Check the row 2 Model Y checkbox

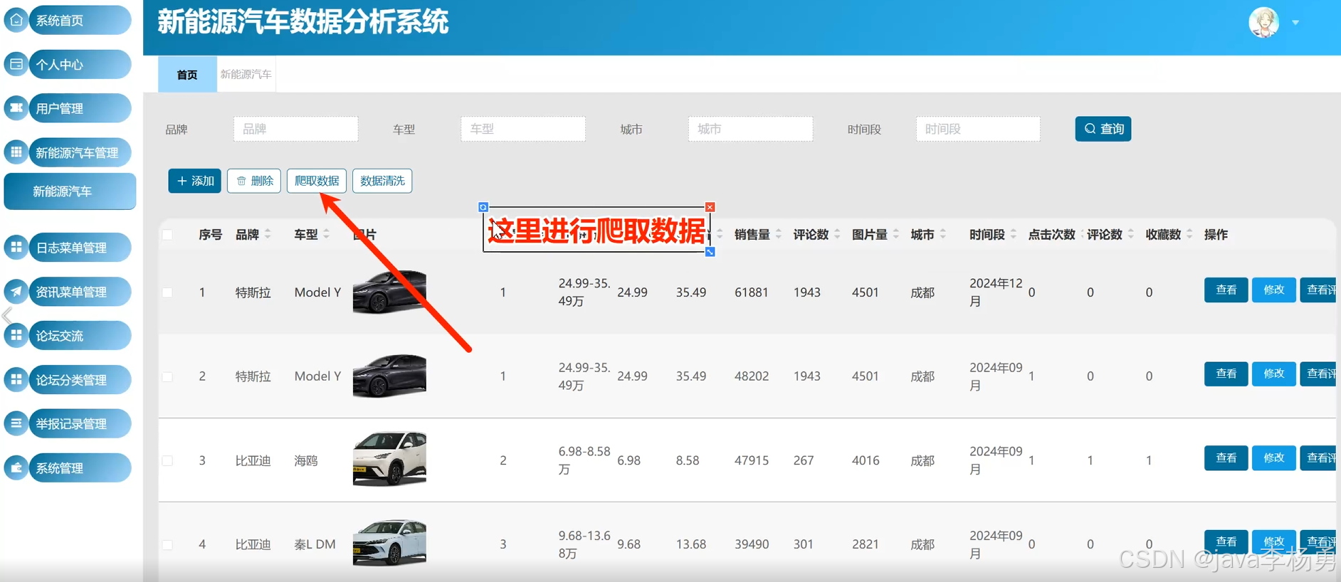(x=167, y=376)
